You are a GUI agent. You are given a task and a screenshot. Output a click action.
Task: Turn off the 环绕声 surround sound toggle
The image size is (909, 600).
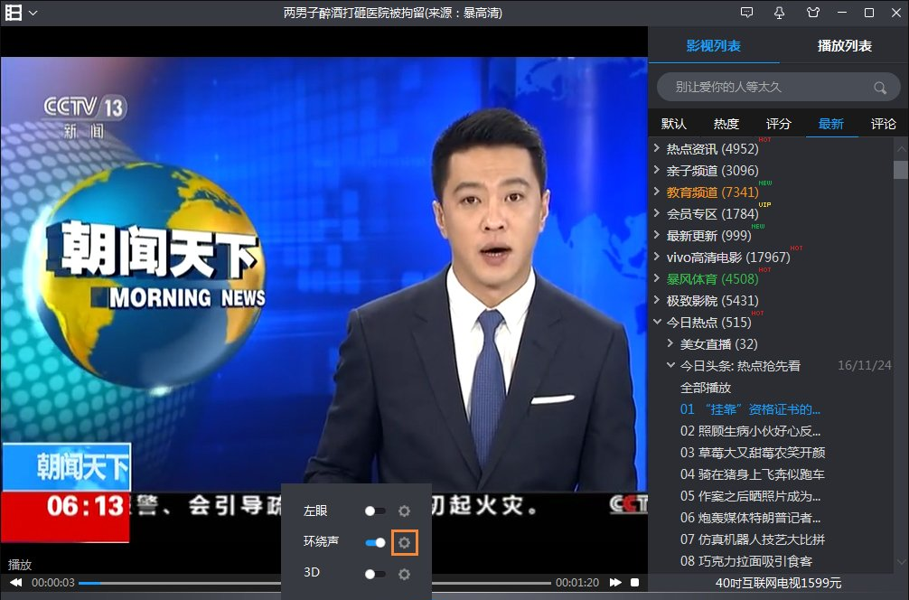pyautogui.click(x=375, y=542)
